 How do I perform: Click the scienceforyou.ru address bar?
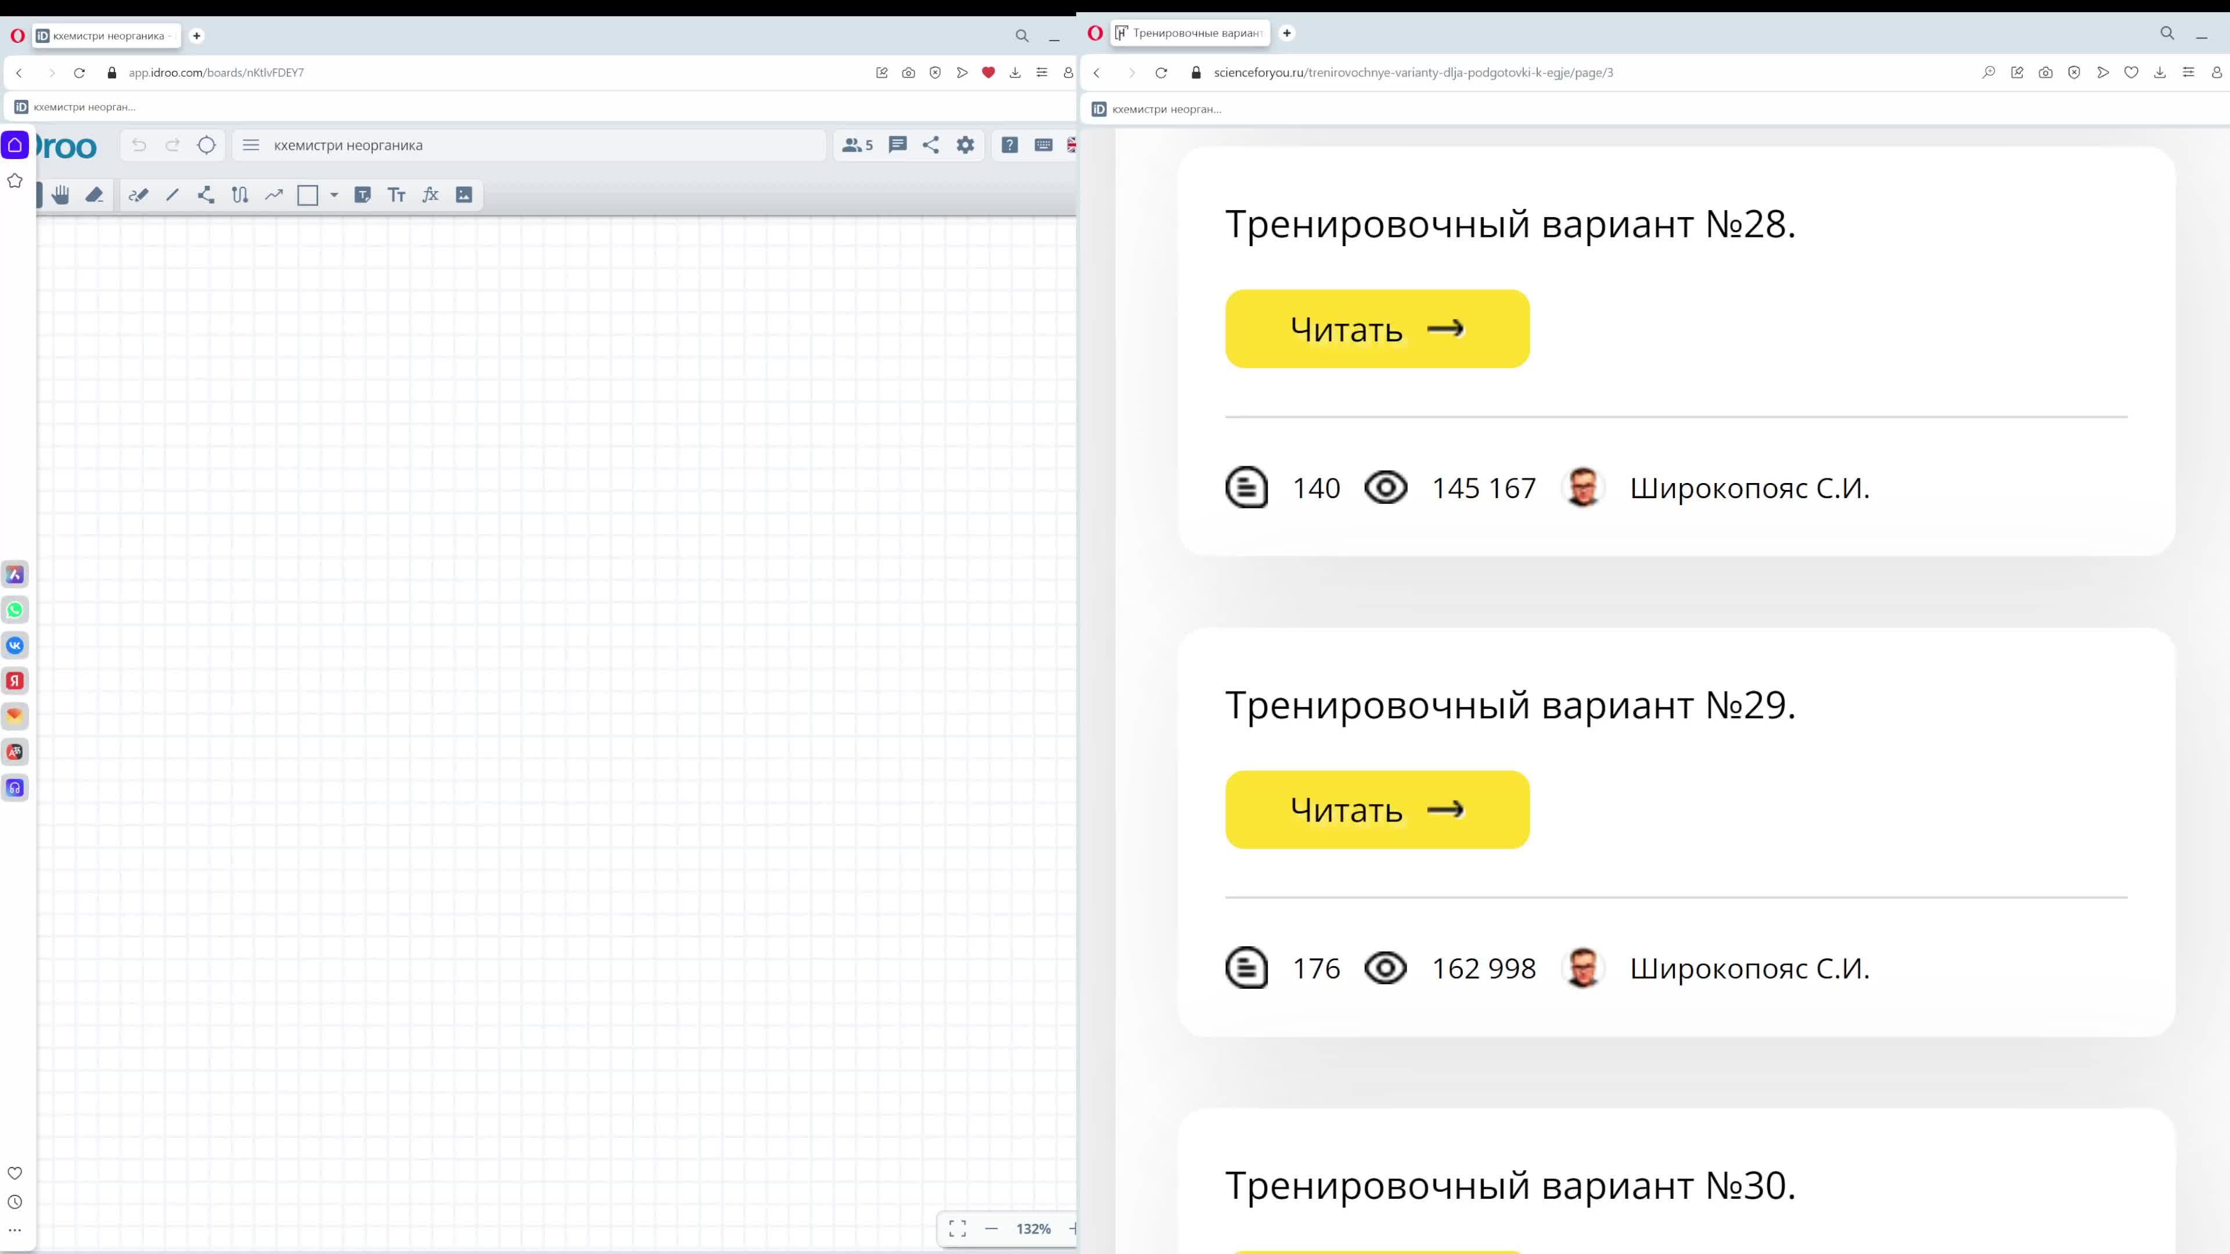1413,73
